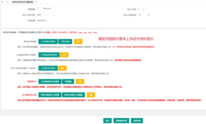The width and height of the screenshot is (206, 124).
Task: Click the 单位公章和法人章模板 button
Action: click(73, 95)
